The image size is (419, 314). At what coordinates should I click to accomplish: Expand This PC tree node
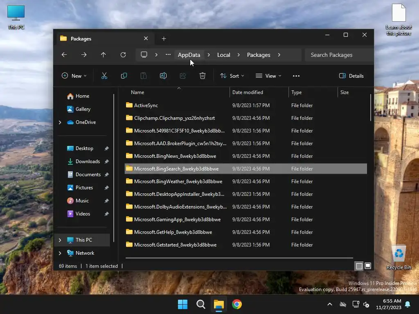coord(60,240)
